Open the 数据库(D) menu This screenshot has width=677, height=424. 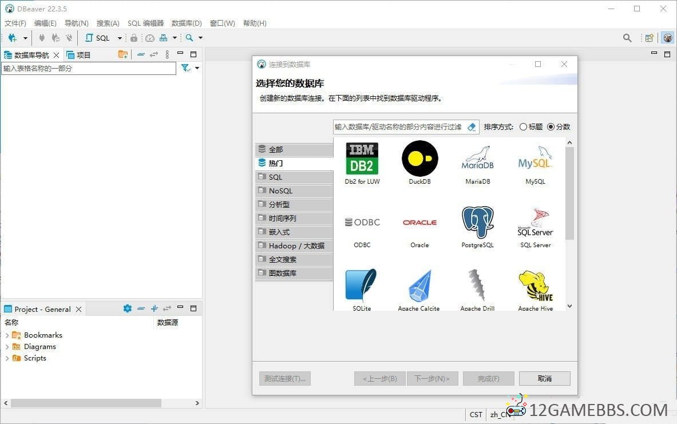[x=187, y=23]
